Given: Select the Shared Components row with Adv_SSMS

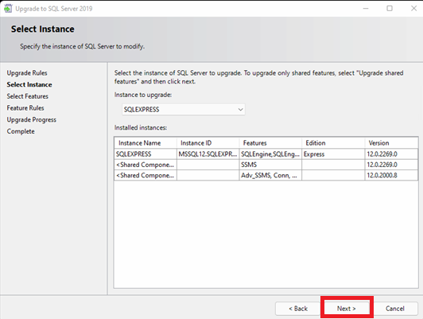Looking at the screenshot, I should pyautogui.click(x=266, y=175).
